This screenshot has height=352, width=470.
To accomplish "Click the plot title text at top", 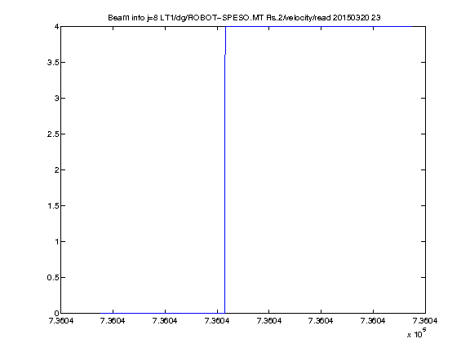I will click(244, 18).
